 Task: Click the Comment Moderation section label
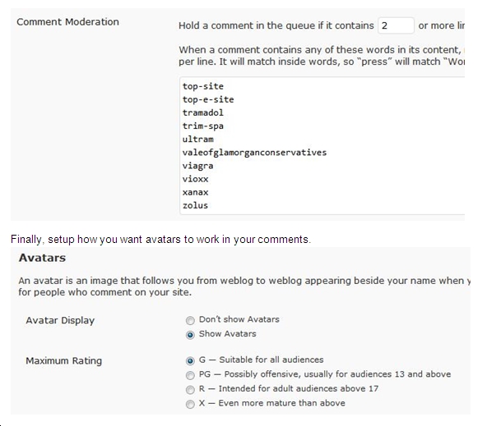coord(67,21)
